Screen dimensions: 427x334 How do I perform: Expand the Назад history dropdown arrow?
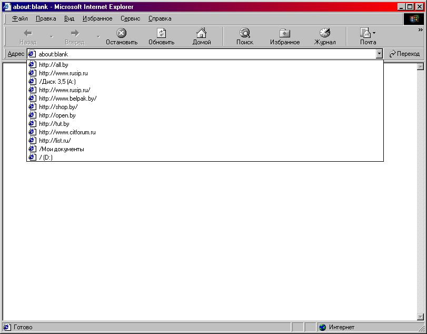52,36
